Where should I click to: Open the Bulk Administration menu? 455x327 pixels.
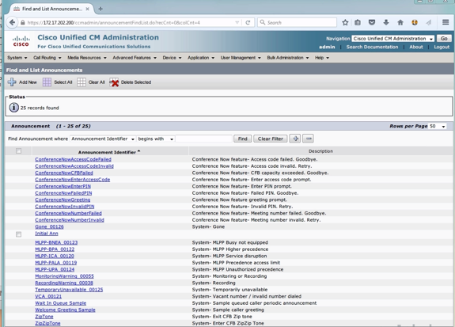coord(288,58)
